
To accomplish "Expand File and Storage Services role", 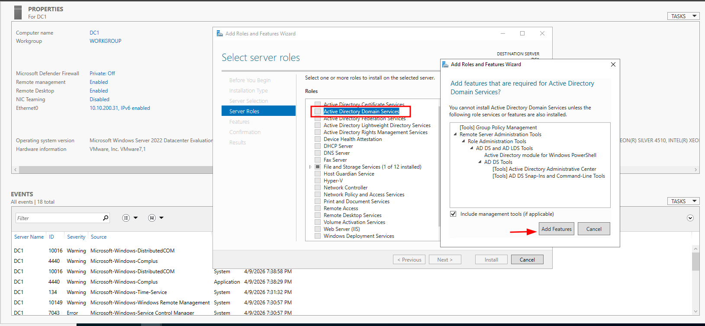I will pyautogui.click(x=310, y=167).
